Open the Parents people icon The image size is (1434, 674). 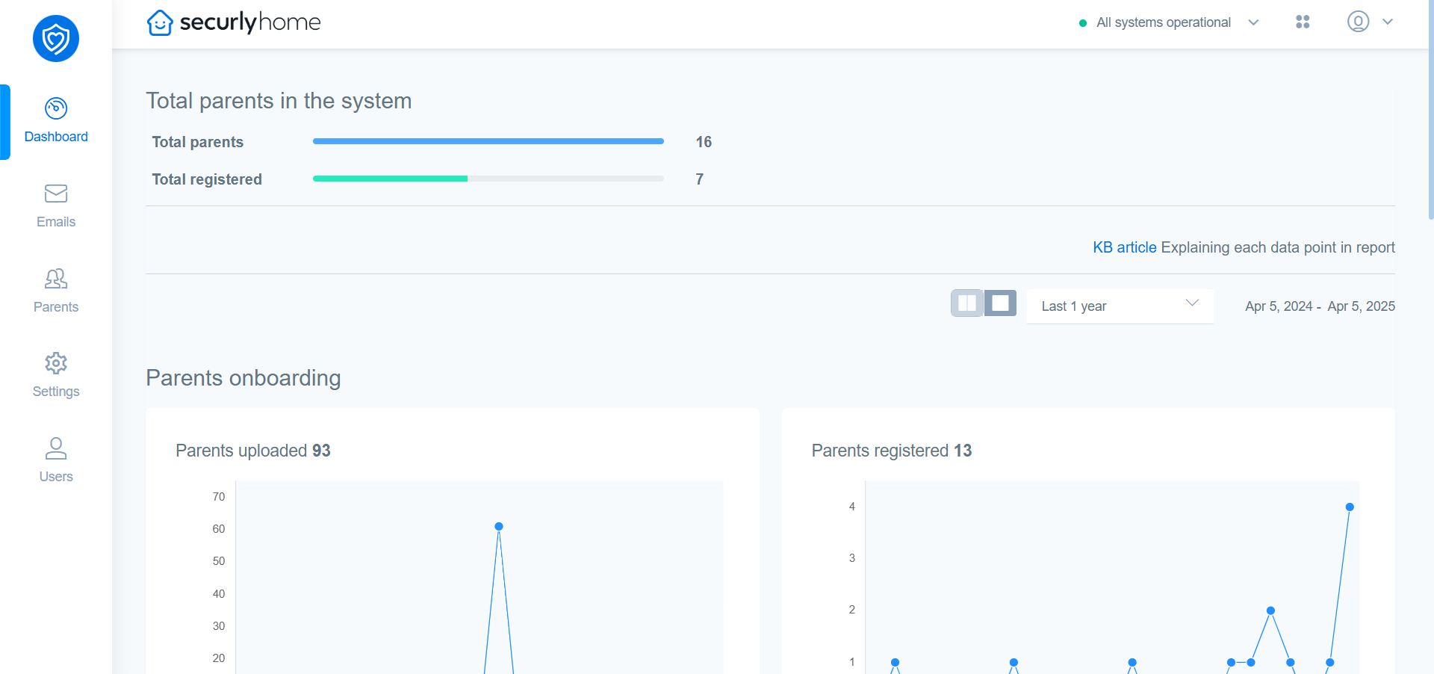click(56, 279)
